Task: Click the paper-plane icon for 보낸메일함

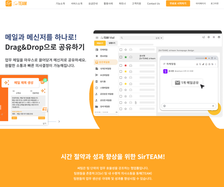Action: point(96,75)
